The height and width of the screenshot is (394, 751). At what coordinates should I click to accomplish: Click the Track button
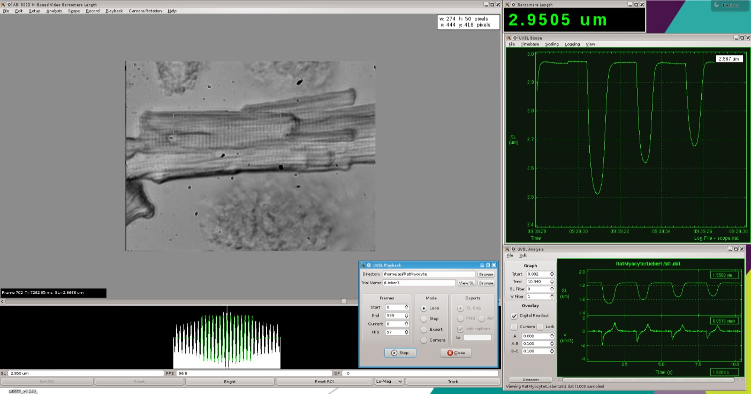[x=453, y=382]
